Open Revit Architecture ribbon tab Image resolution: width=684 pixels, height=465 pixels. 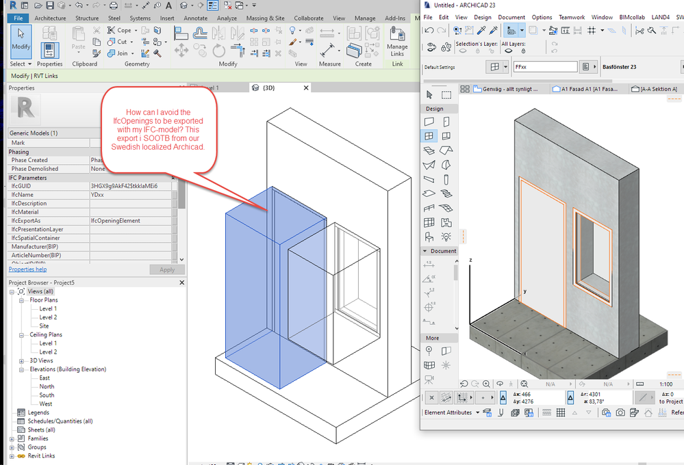tap(50, 18)
